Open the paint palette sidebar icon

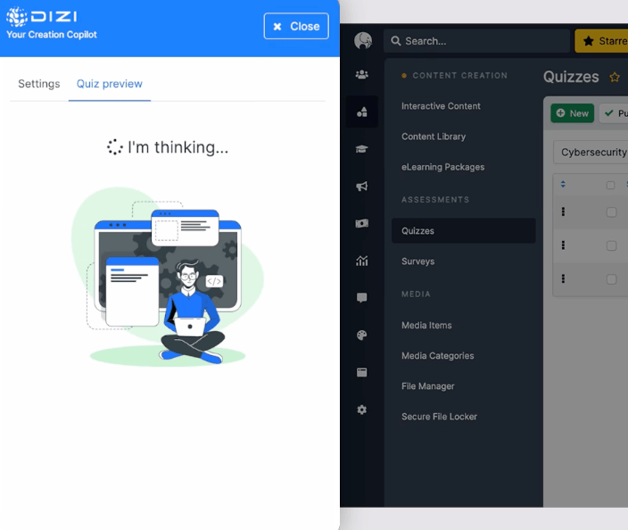pos(361,335)
